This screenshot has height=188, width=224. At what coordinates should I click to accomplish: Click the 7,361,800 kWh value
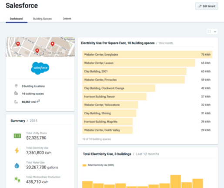pyautogui.click(x=39, y=153)
